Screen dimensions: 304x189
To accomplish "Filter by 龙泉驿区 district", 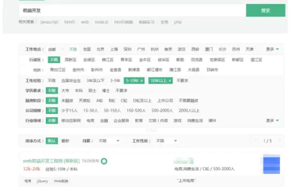I will (x=217, y=60).
